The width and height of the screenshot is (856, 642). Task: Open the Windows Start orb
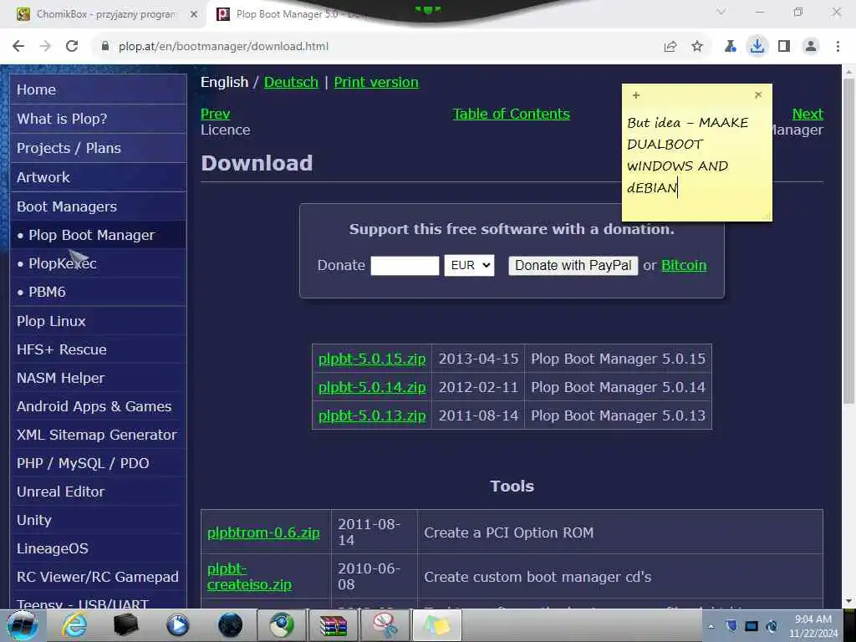[22, 625]
